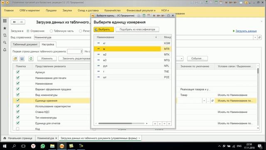Viewport: 266px width, 150px height.
Task: Switch to Табличный документ tab
Action: coord(25,45)
